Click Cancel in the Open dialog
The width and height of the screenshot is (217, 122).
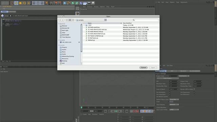point(143,68)
